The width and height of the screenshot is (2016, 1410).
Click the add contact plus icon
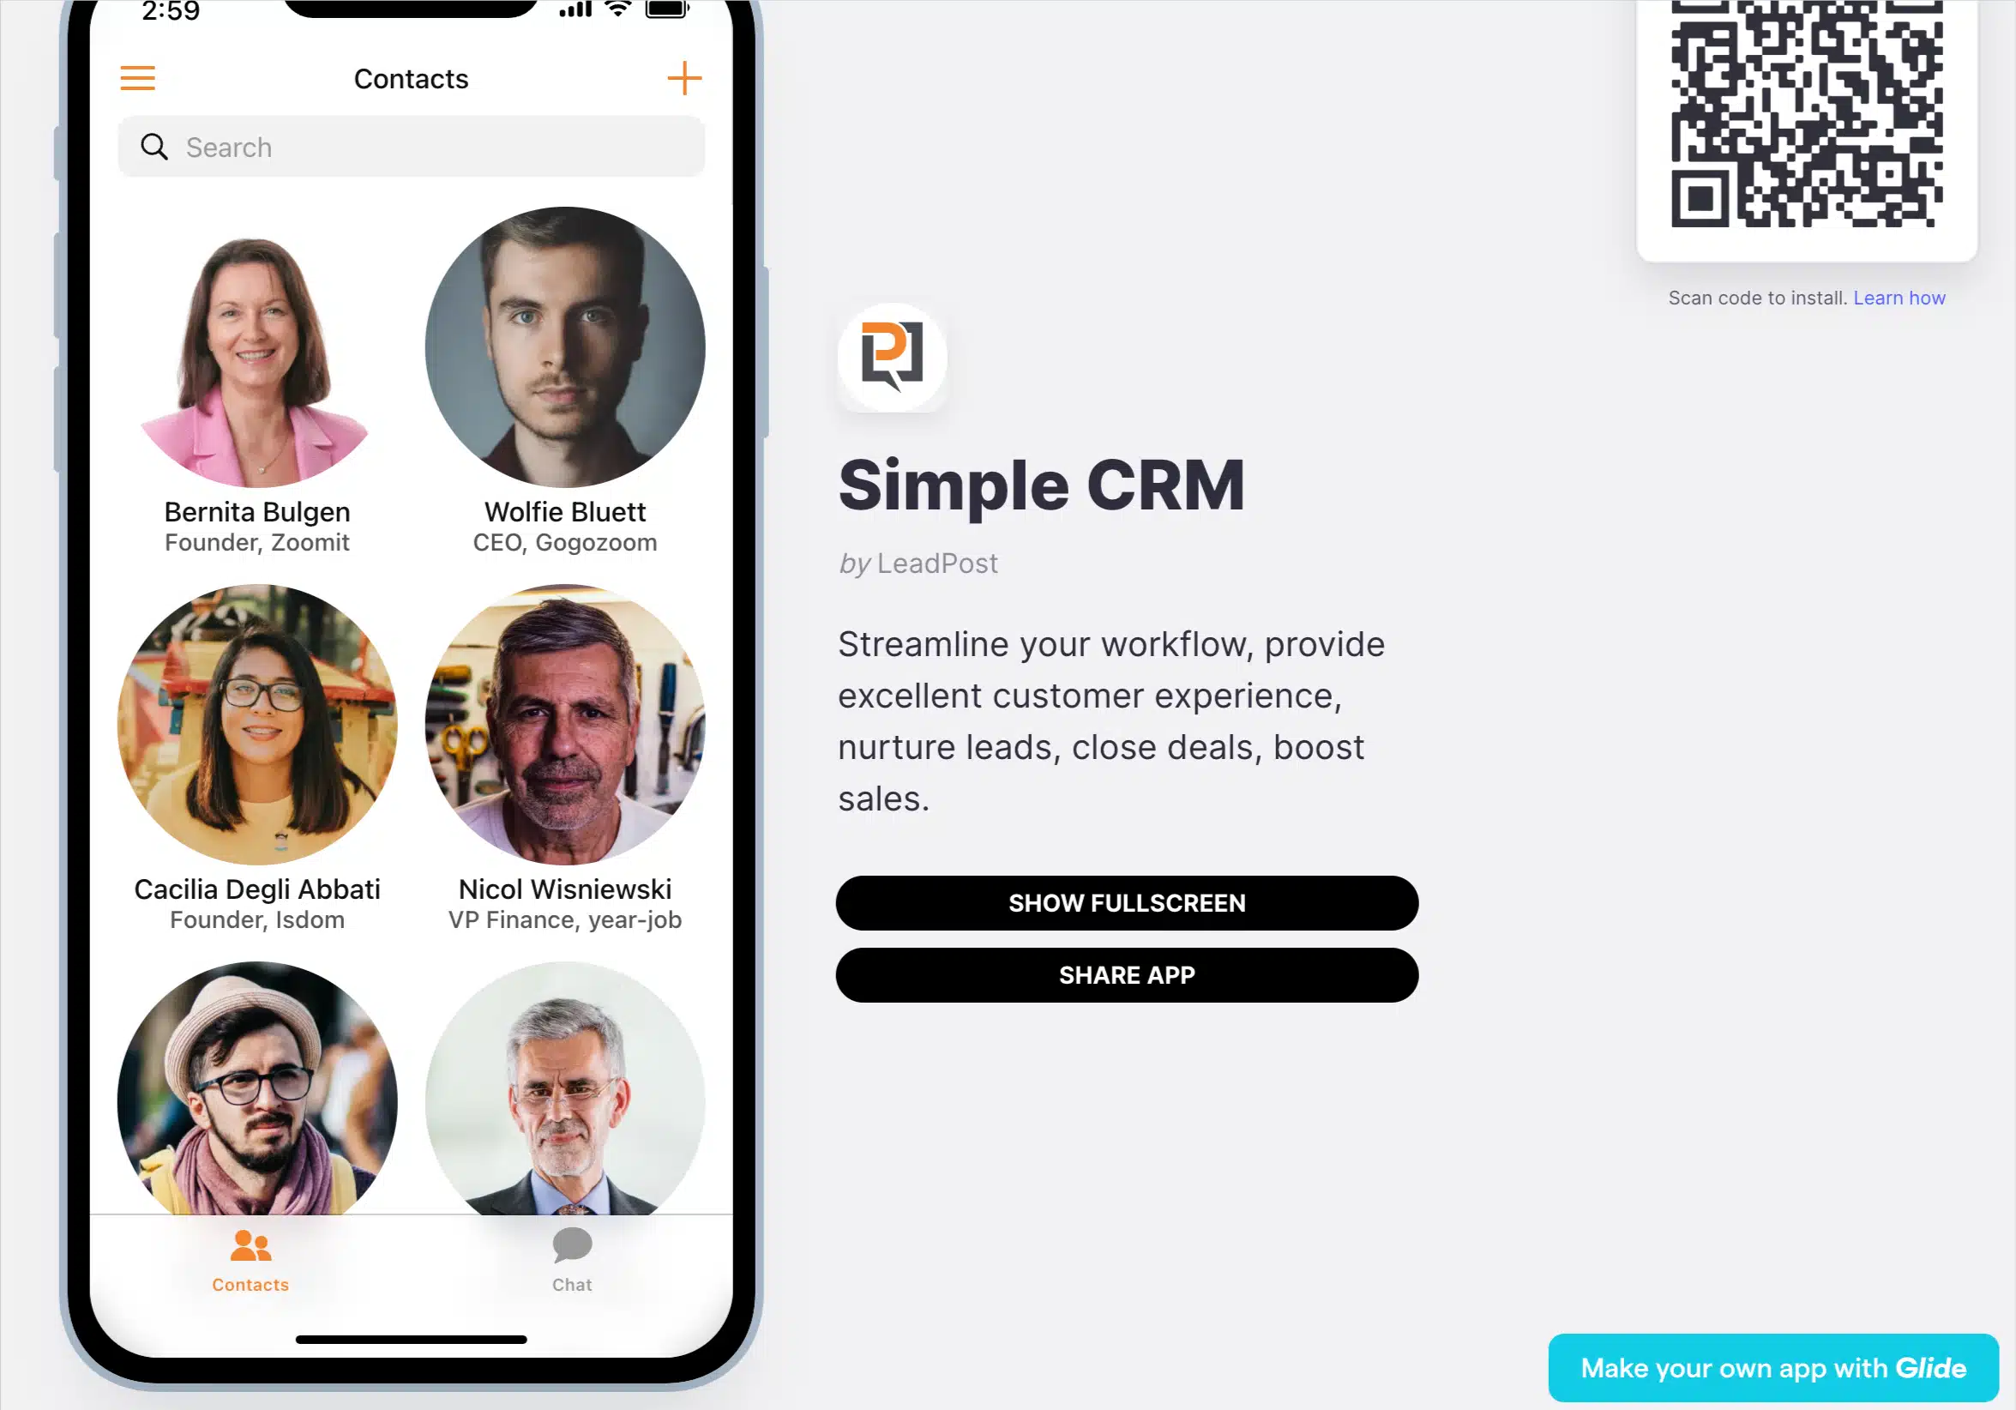tap(683, 78)
